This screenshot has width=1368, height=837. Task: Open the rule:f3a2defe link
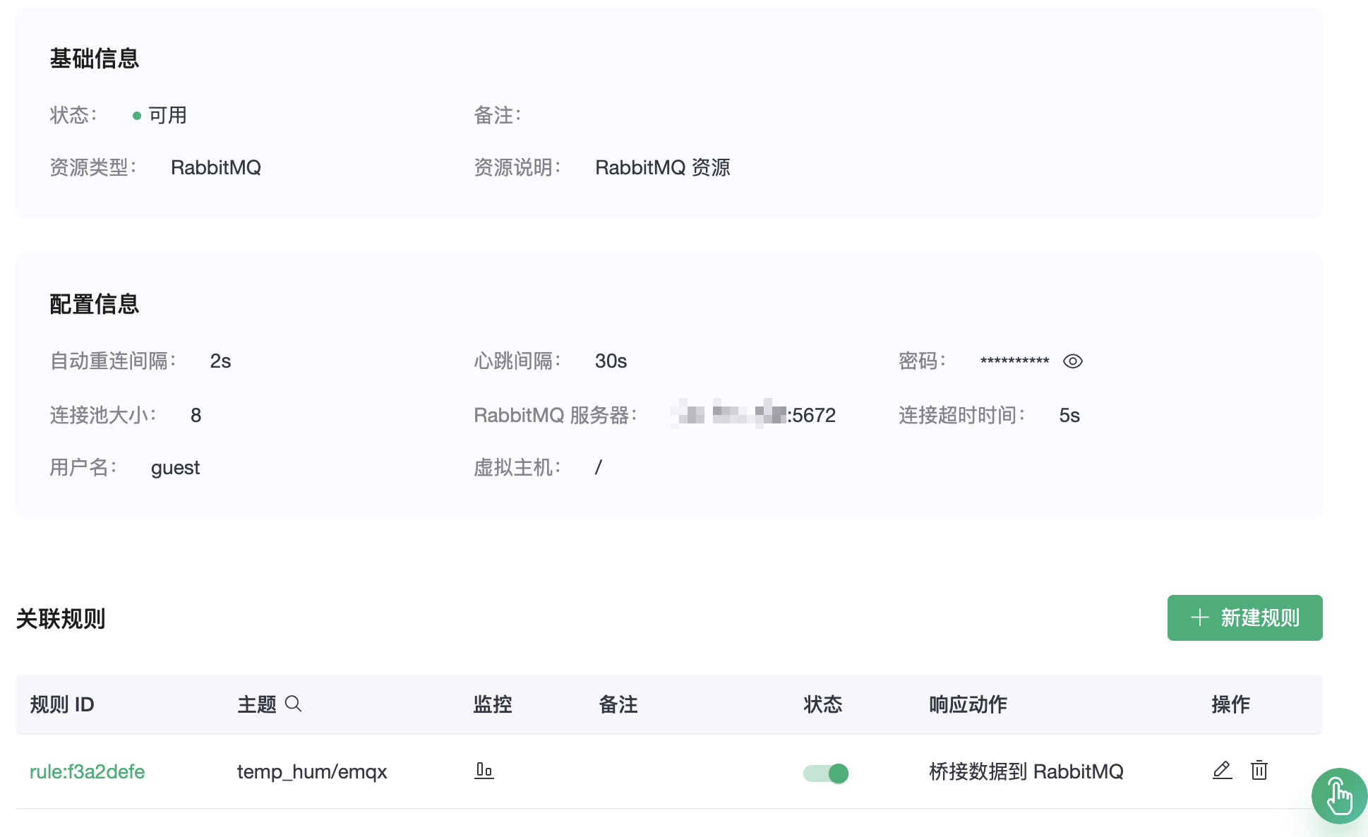(x=87, y=771)
